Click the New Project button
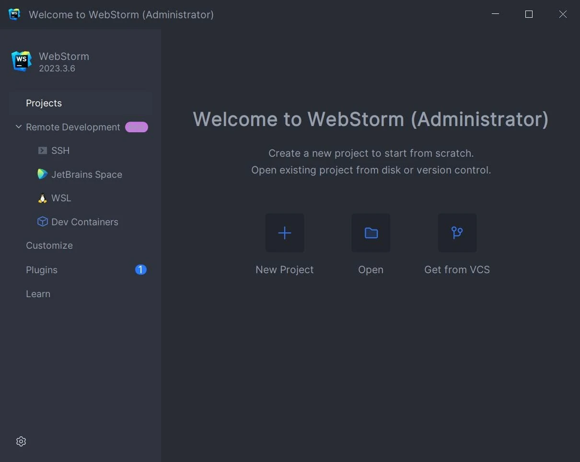 click(284, 269)
